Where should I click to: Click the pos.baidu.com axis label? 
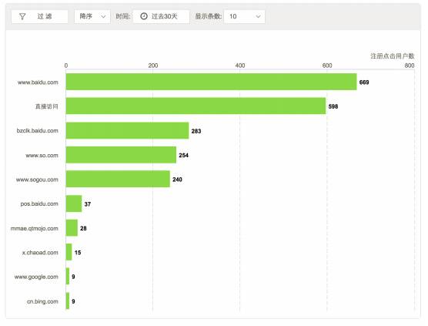pyautogui.click(x=39, y=204)
